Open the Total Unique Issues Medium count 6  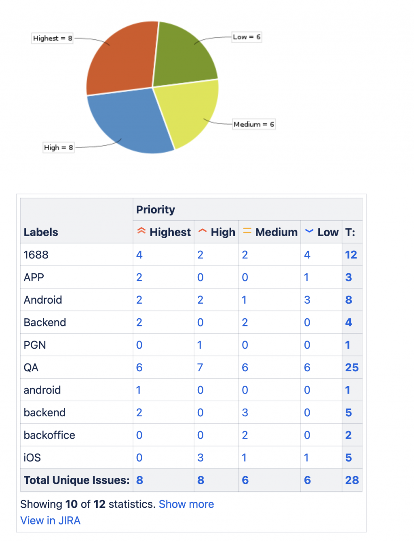point(245,480)
